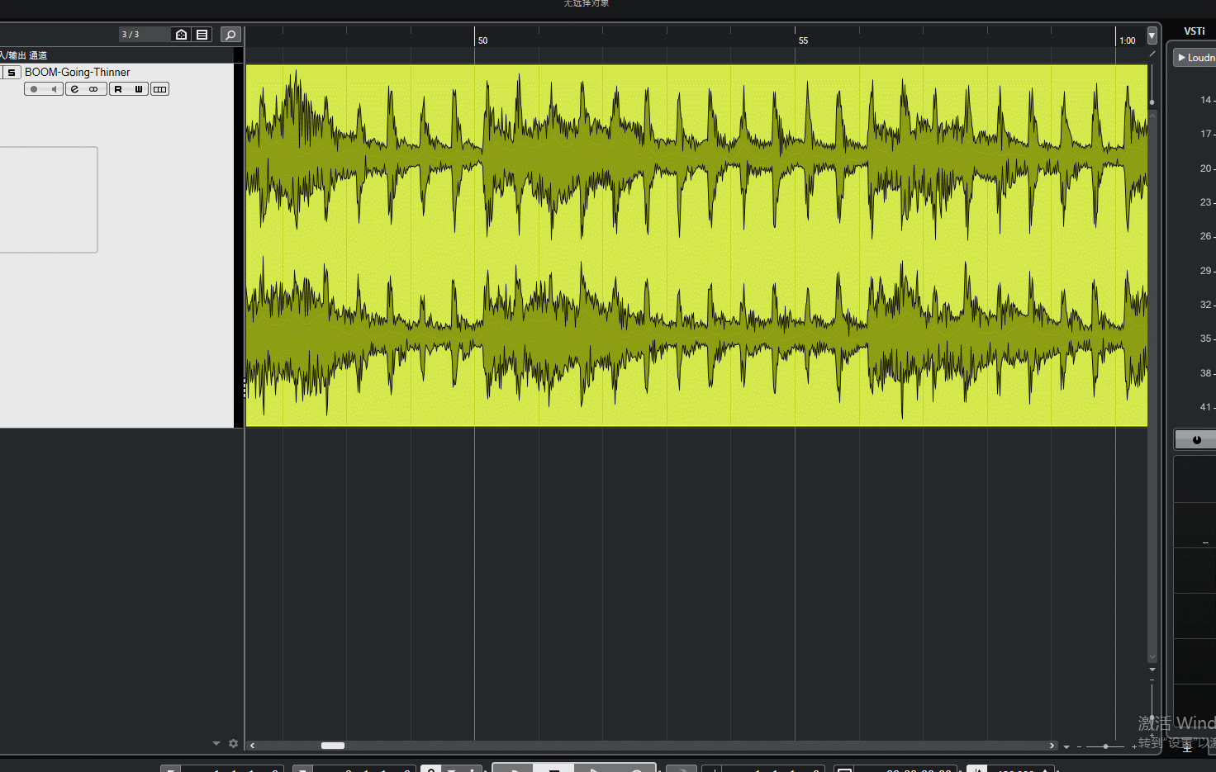Viewport: 1216px width, 772px height.
Task: Click the horizontal zoom slider handle
Action: point(1105,746)
